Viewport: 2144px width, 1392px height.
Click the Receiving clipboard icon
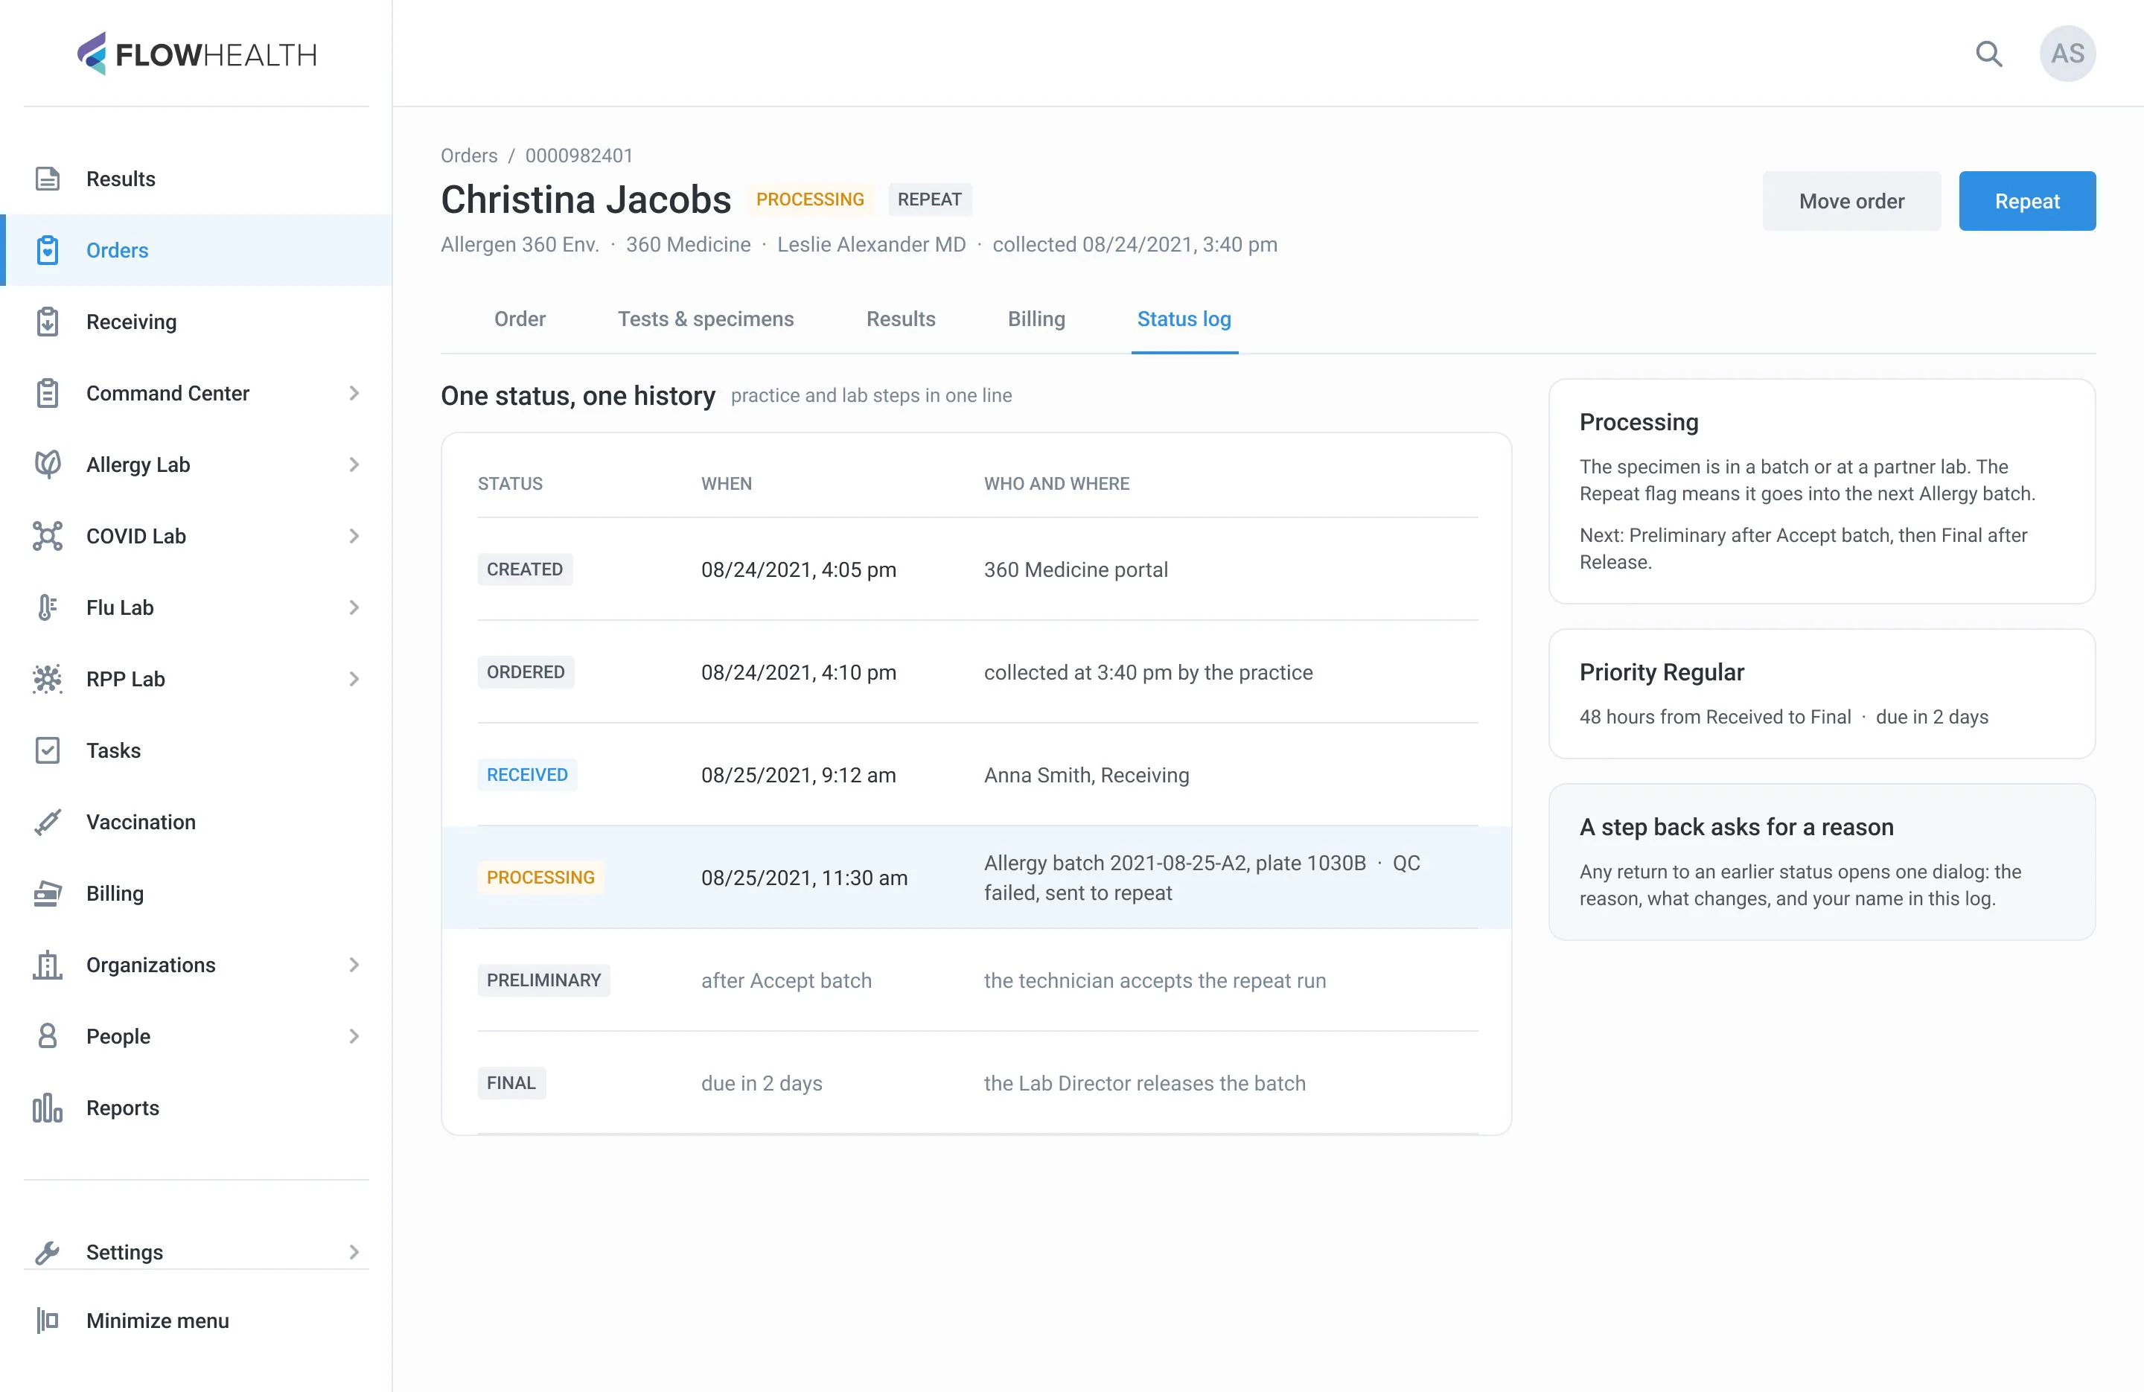(48, 322)
